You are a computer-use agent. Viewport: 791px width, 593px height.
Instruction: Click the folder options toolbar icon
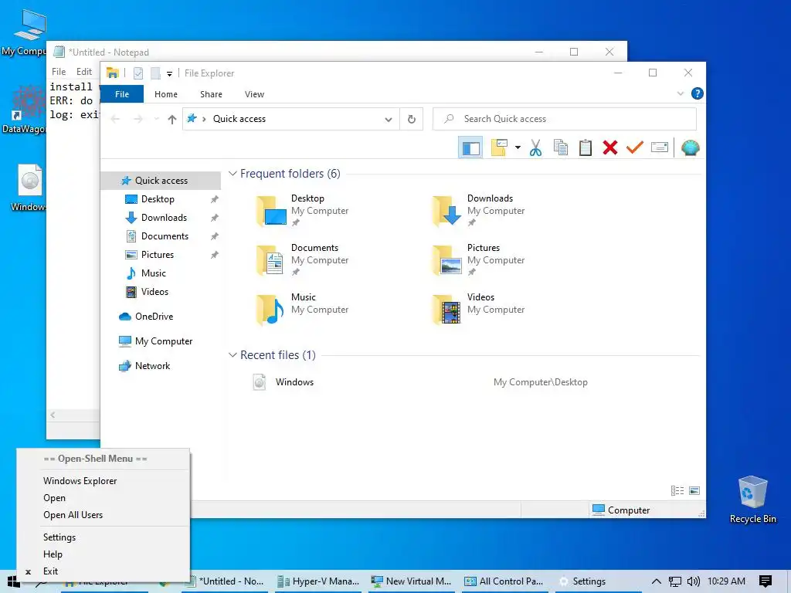[x=499, y=147]
